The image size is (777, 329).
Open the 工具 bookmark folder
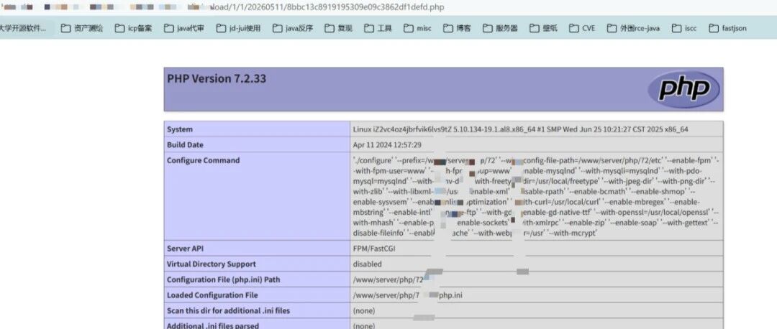tap(378, 28)
